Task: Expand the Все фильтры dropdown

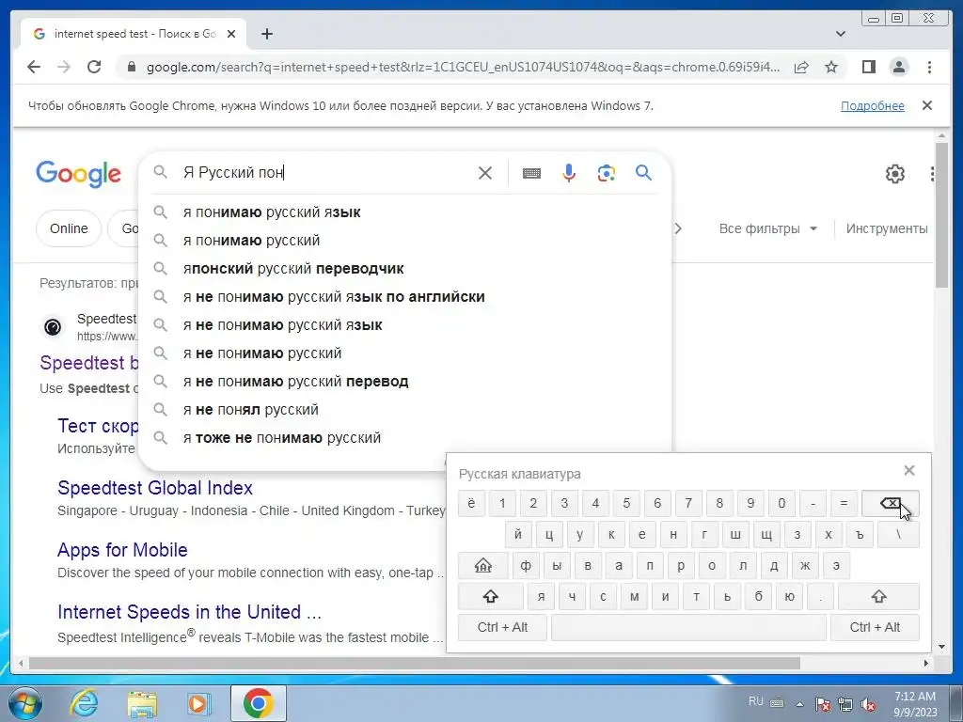Action: tap(767, 229)
